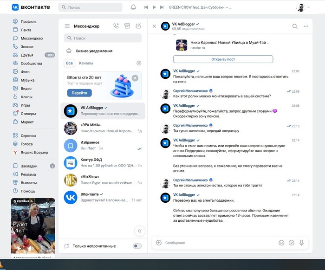The width and height of the screenshot is (325, 270).
Task: Open Бизнес-уведомления row
Action: (103, 51)
